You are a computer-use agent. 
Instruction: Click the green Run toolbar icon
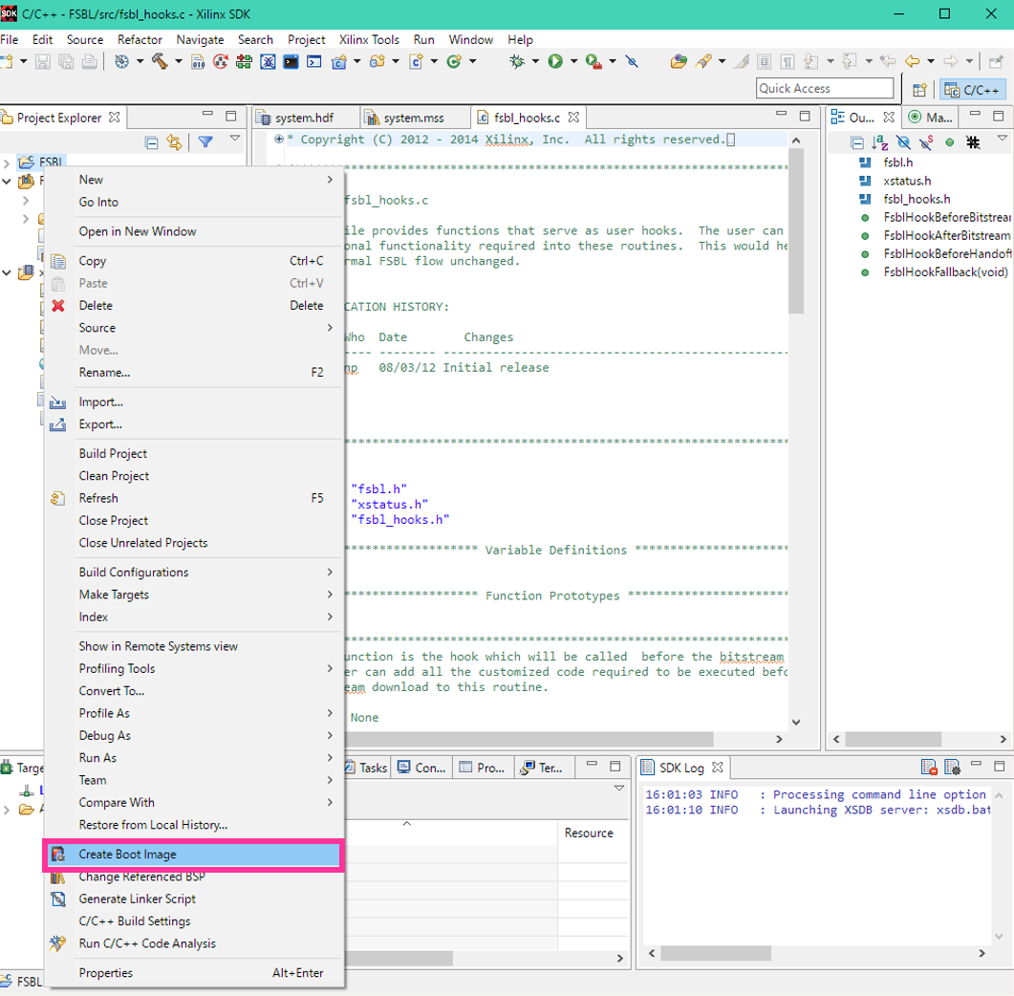click(555, 61)
